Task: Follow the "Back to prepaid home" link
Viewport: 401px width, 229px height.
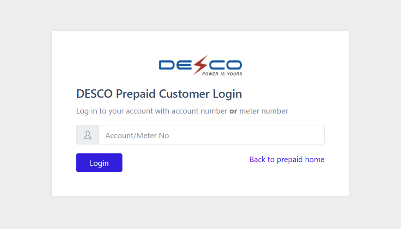Action: pos(287,159)
